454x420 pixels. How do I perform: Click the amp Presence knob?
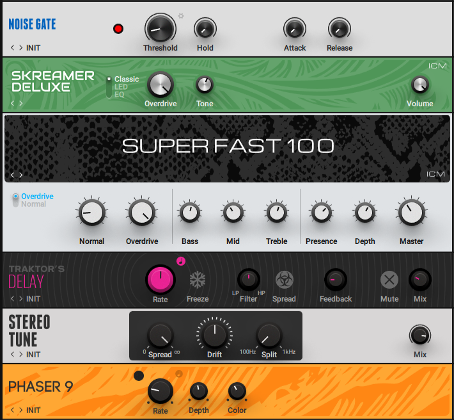coord(321,213)
